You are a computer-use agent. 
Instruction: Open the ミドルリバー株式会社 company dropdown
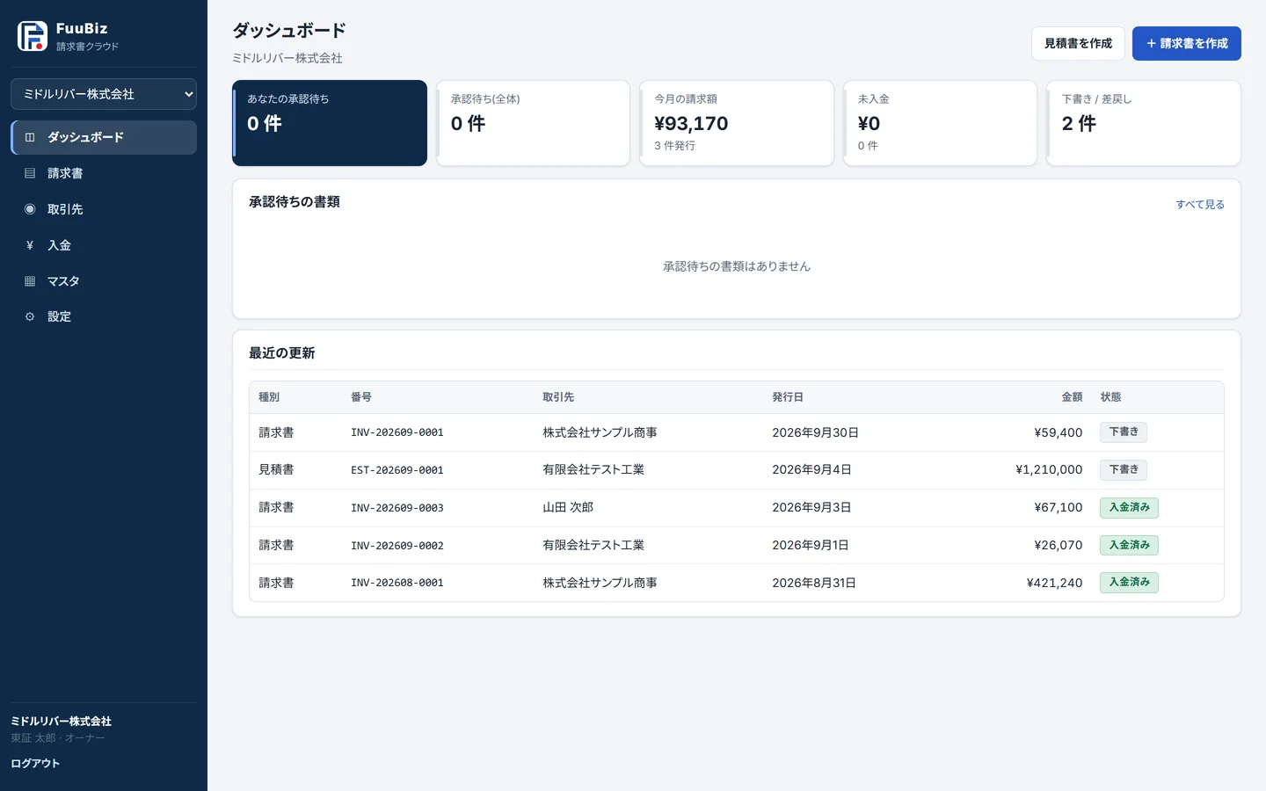tap(104, 94)
